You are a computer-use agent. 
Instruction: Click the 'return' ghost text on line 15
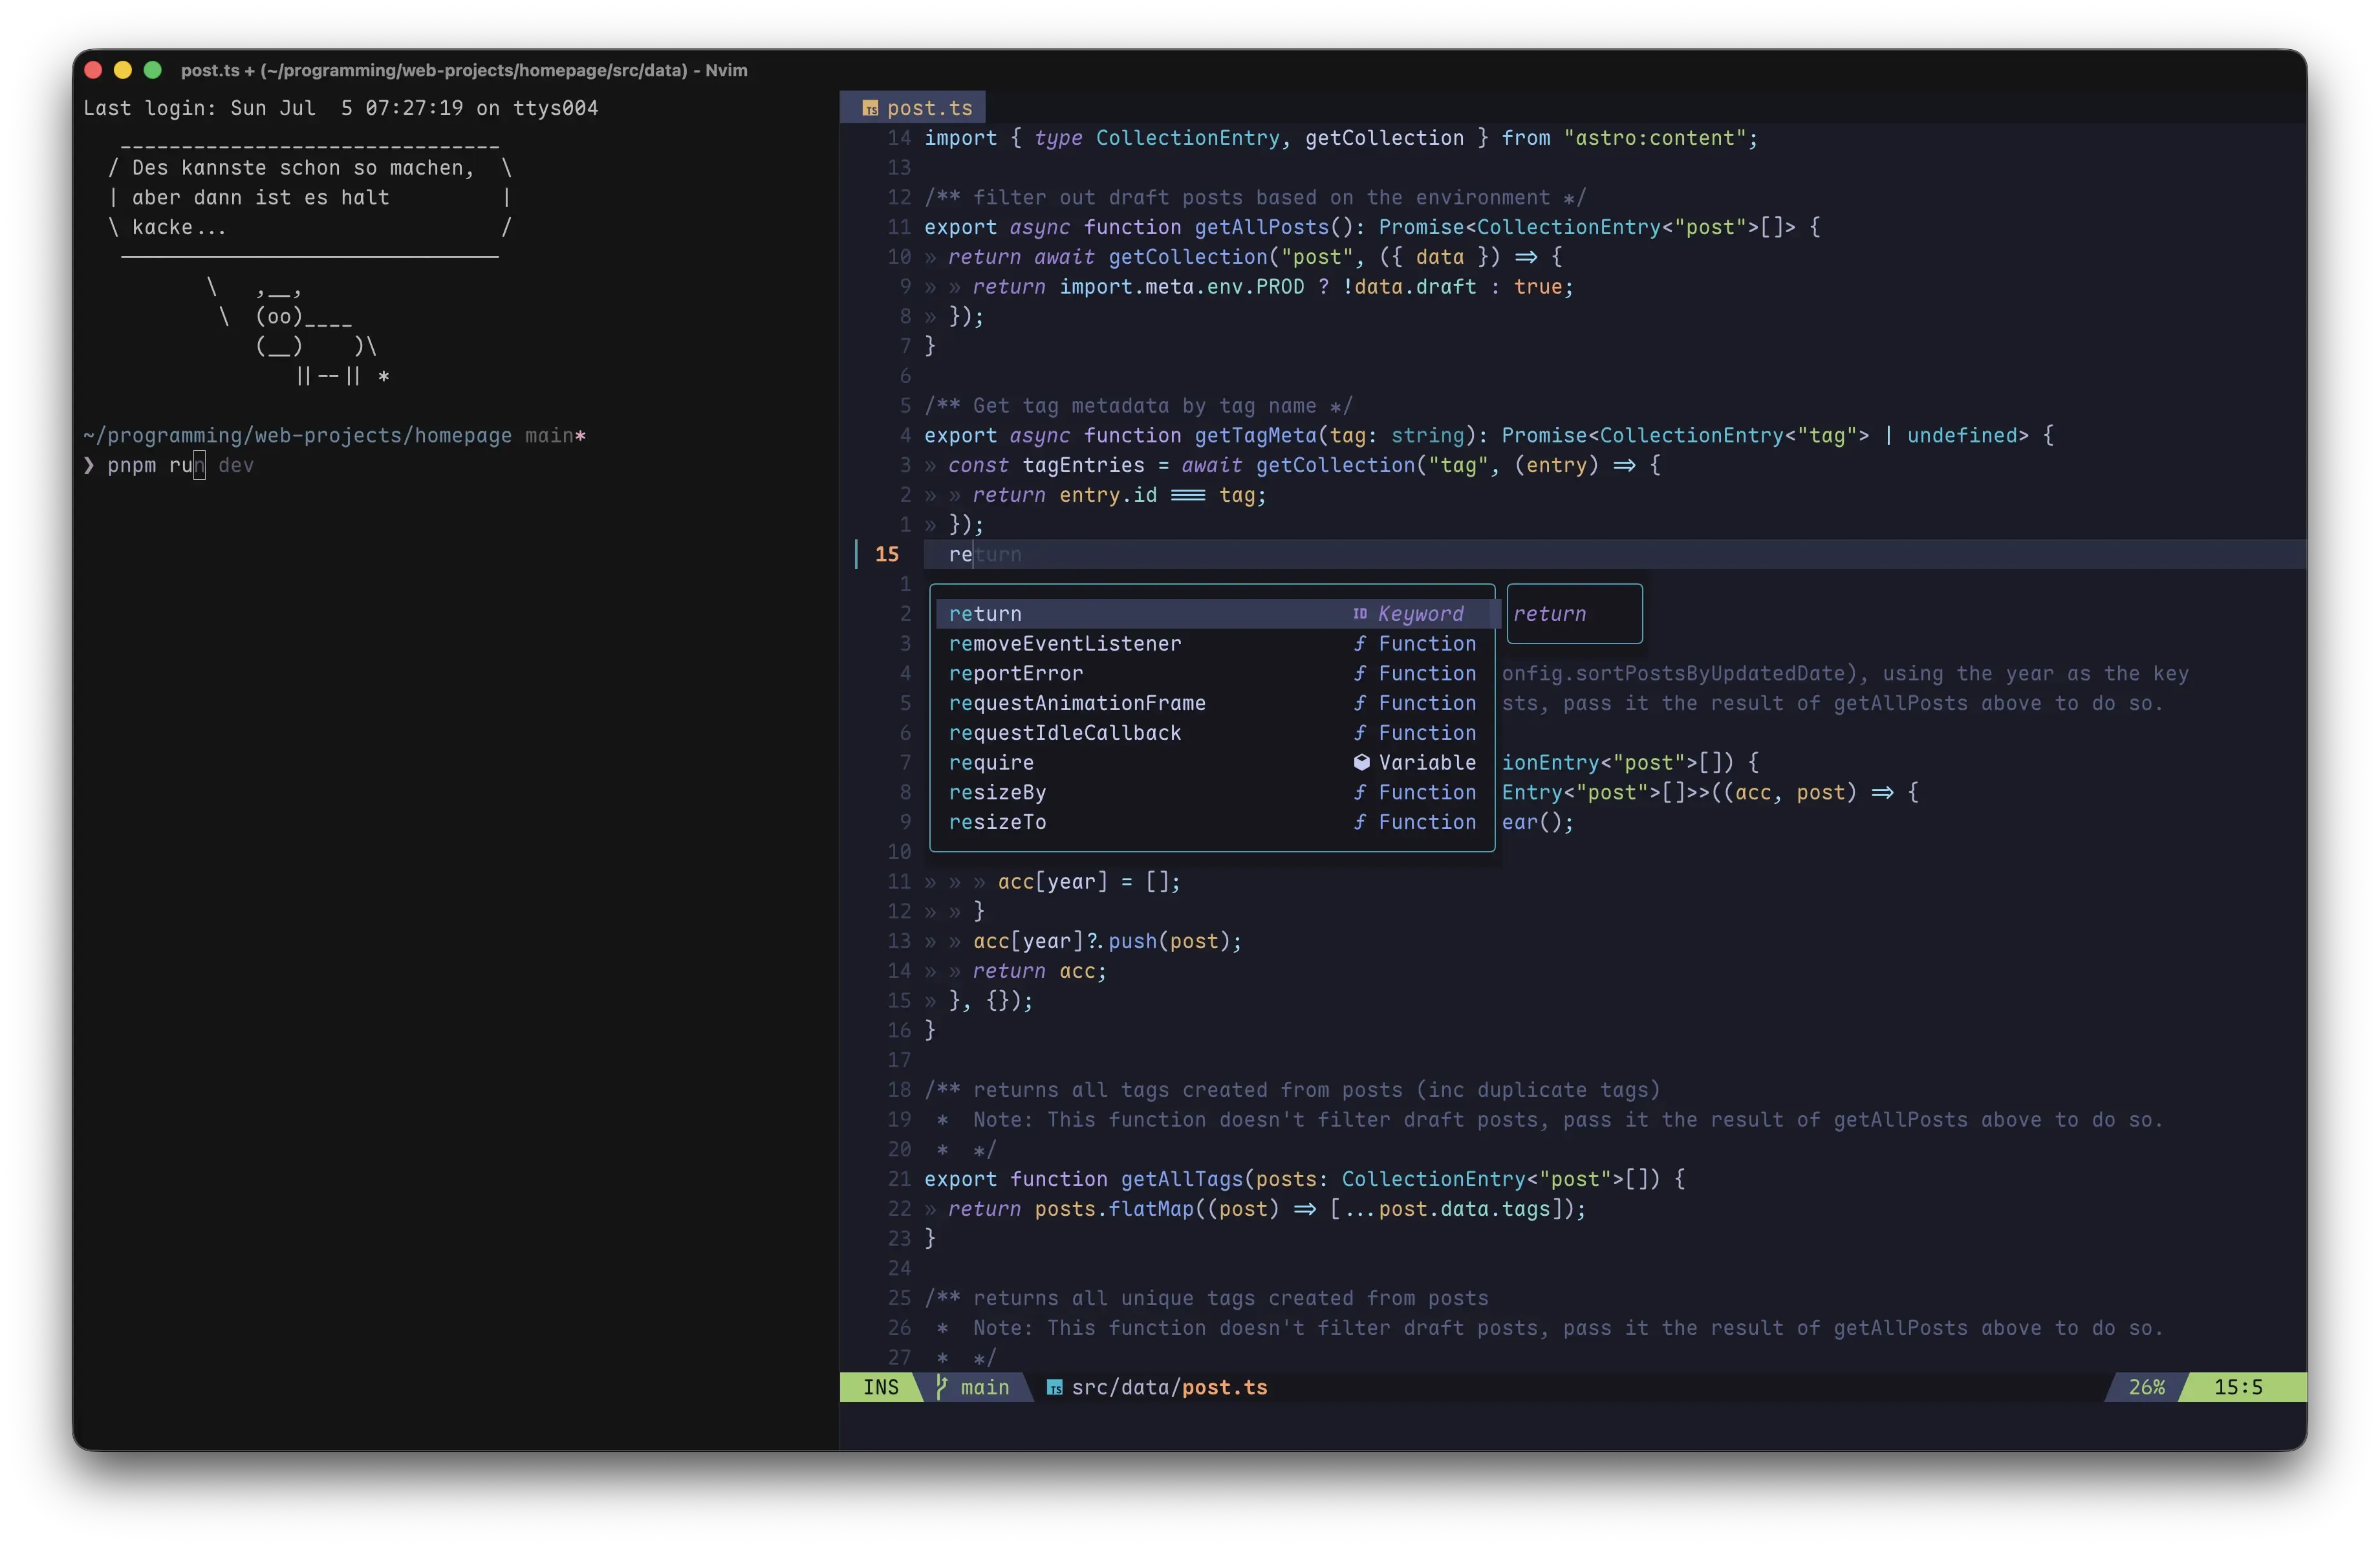click(998, 555)
